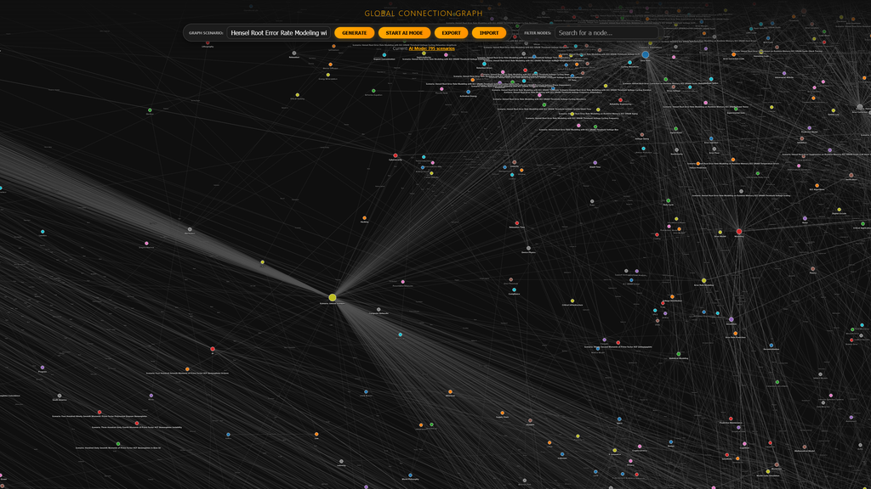Select the cyan Compliance node

(514, 290)
